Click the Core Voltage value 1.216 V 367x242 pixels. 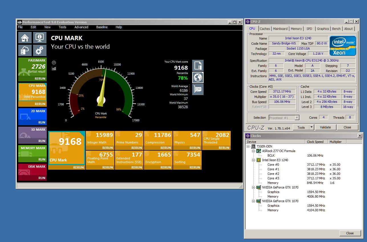tap(318, 54)
